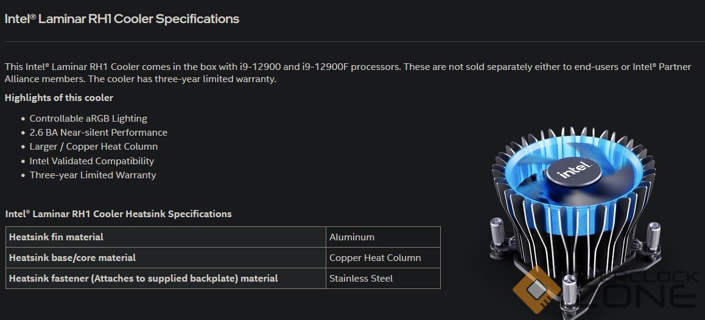
Task: Select the "Controllable aRGB Lighting" bullet
Action: (x=88, y=119)
